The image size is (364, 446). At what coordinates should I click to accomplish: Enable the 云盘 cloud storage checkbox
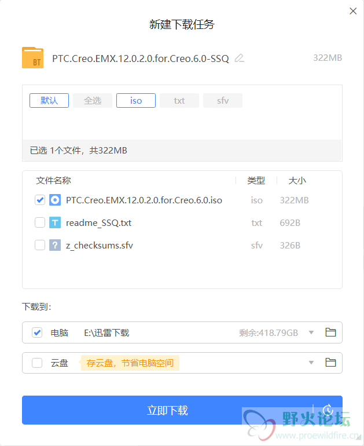pos(37,363)
